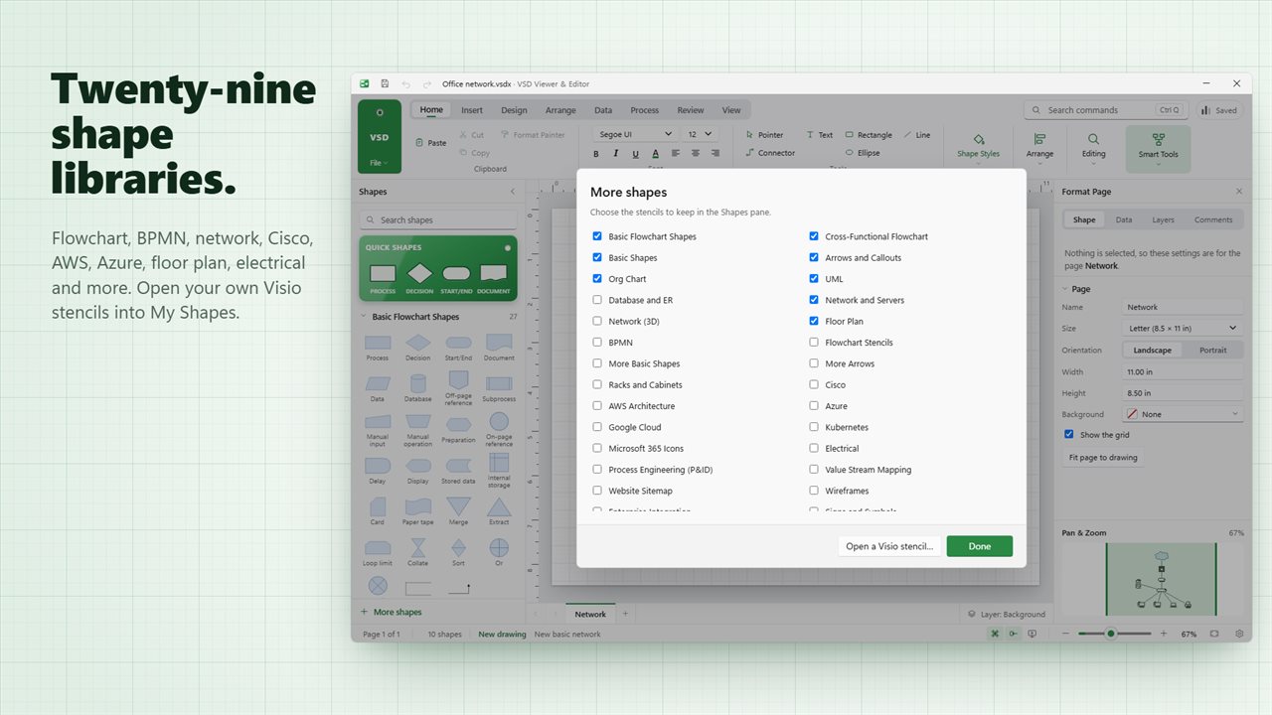1272x715 pixels.
Task: Open the font size dropdown showing 12
Action: tap(700, 134)
